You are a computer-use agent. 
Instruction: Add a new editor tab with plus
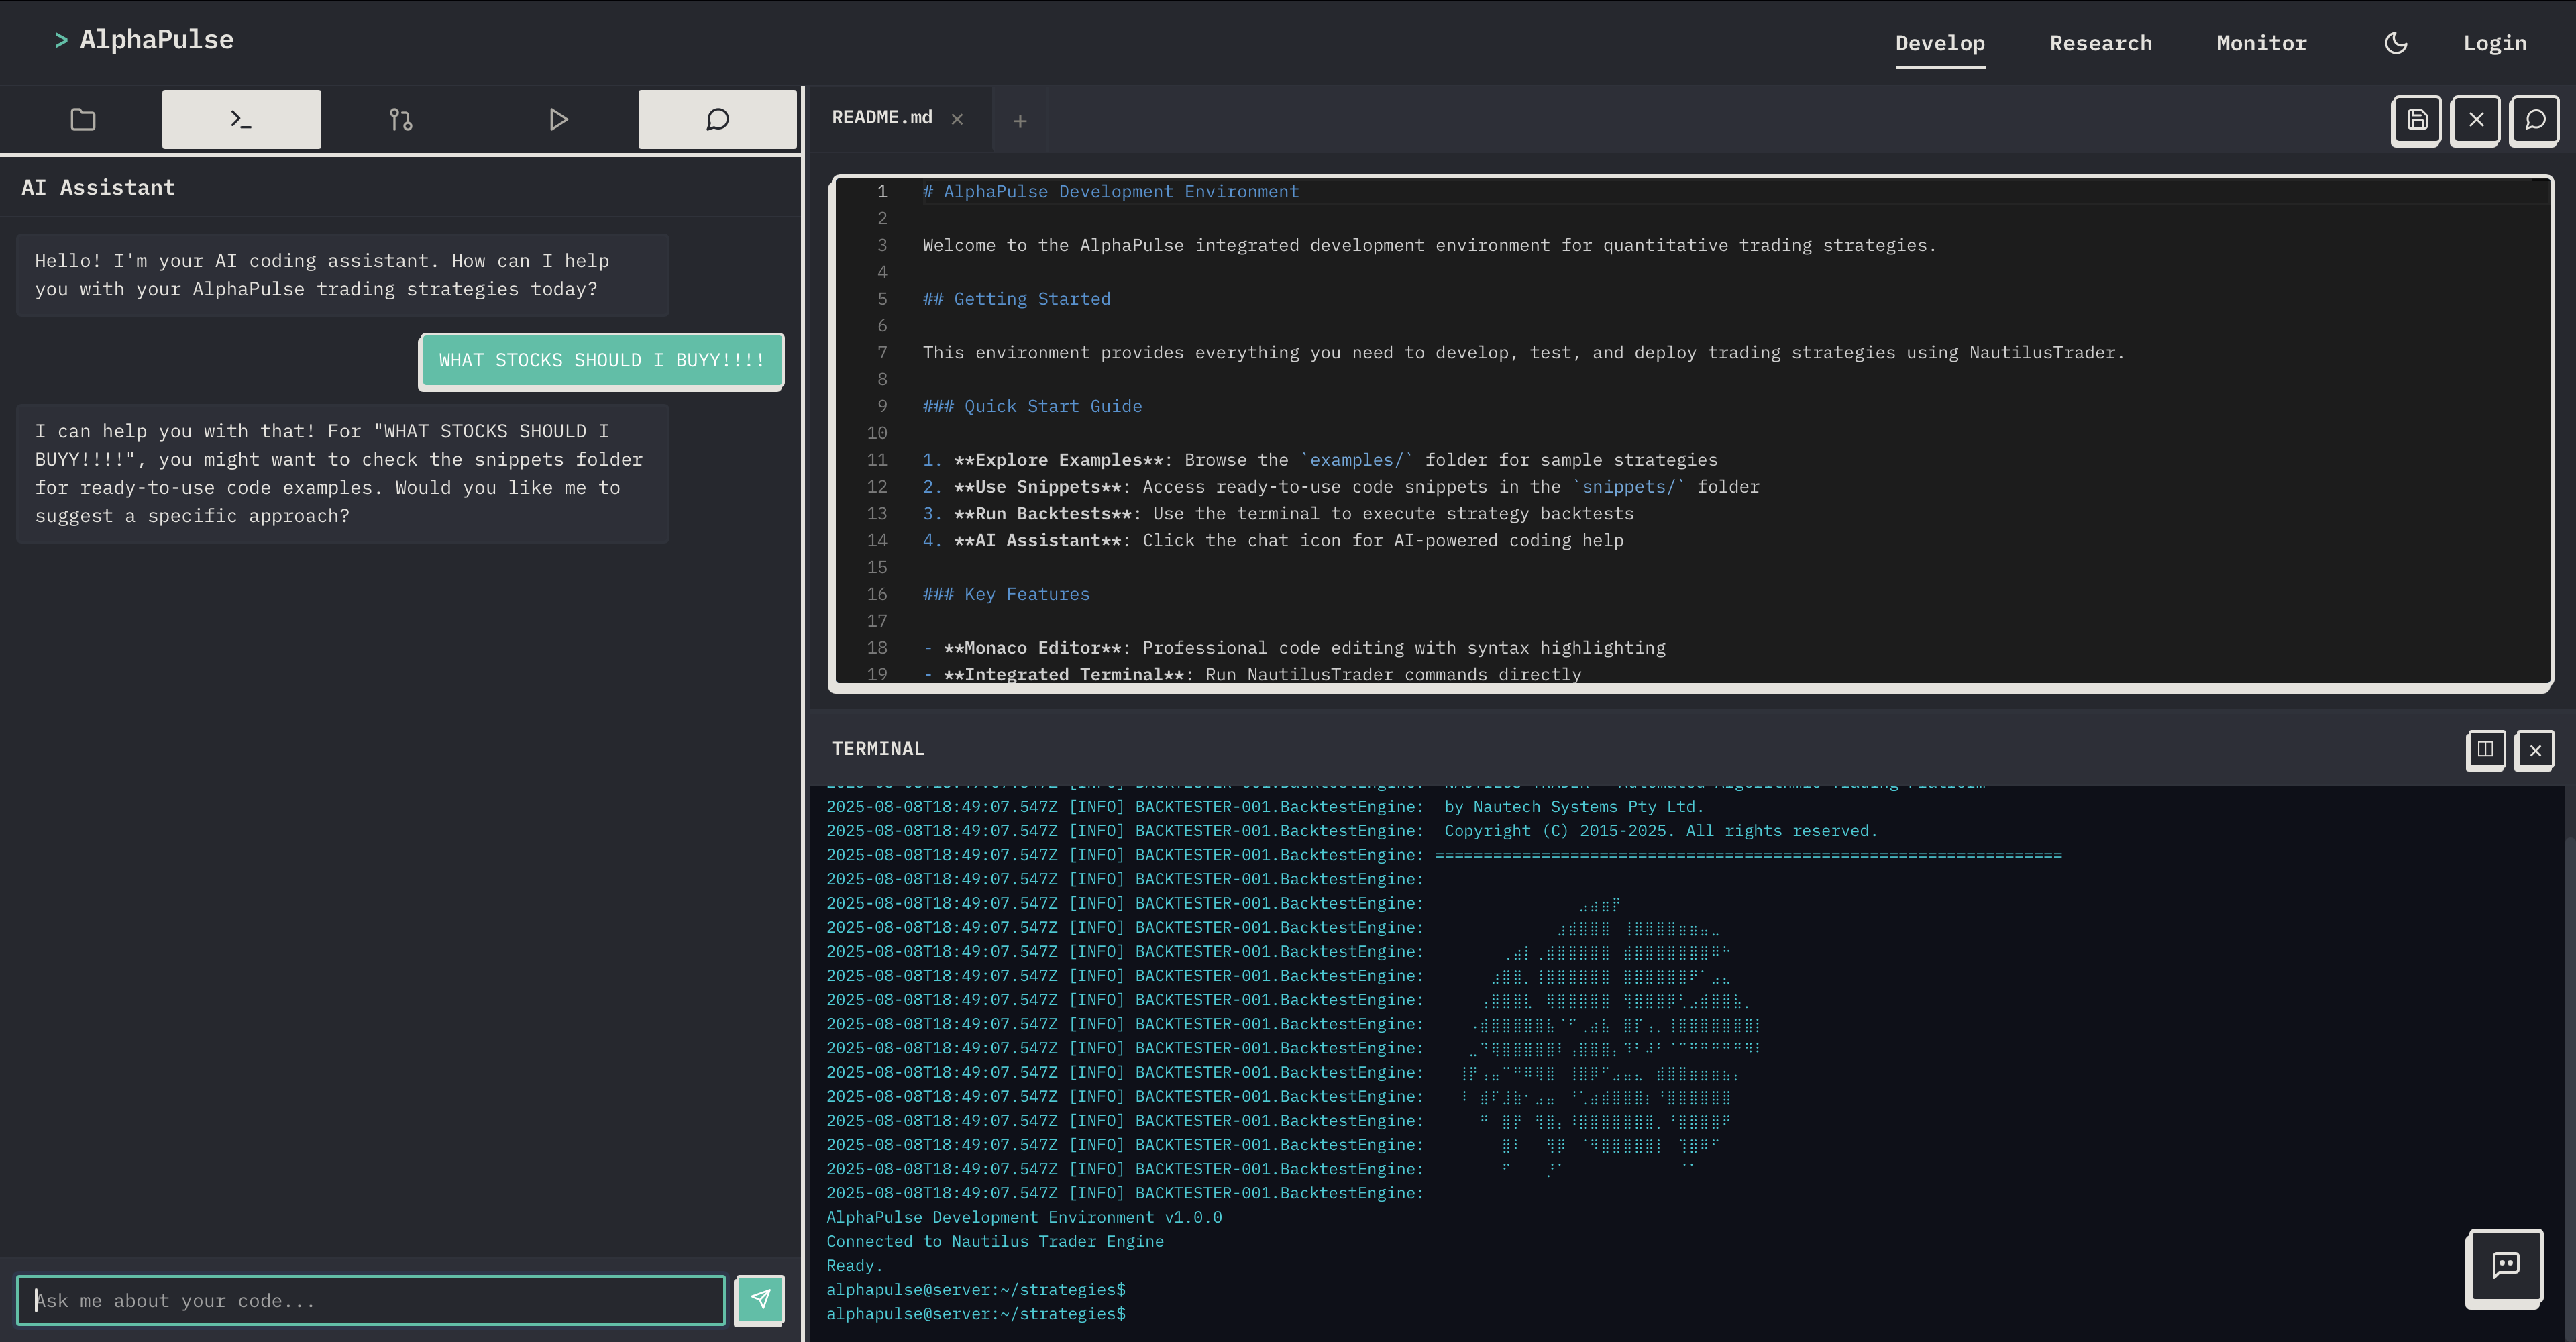pos(1019,121)
